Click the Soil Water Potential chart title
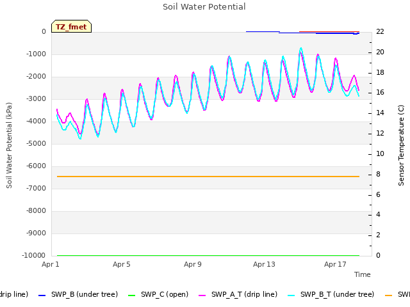The image size is (410, 307). click(204, 7)
